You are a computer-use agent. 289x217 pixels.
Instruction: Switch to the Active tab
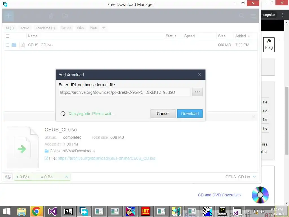pyautogui.click(x=25, y=28)
